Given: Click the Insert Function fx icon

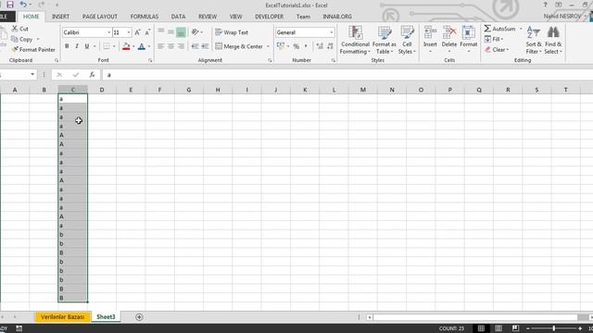Looking at the screenshot, I should pos(92,75).
